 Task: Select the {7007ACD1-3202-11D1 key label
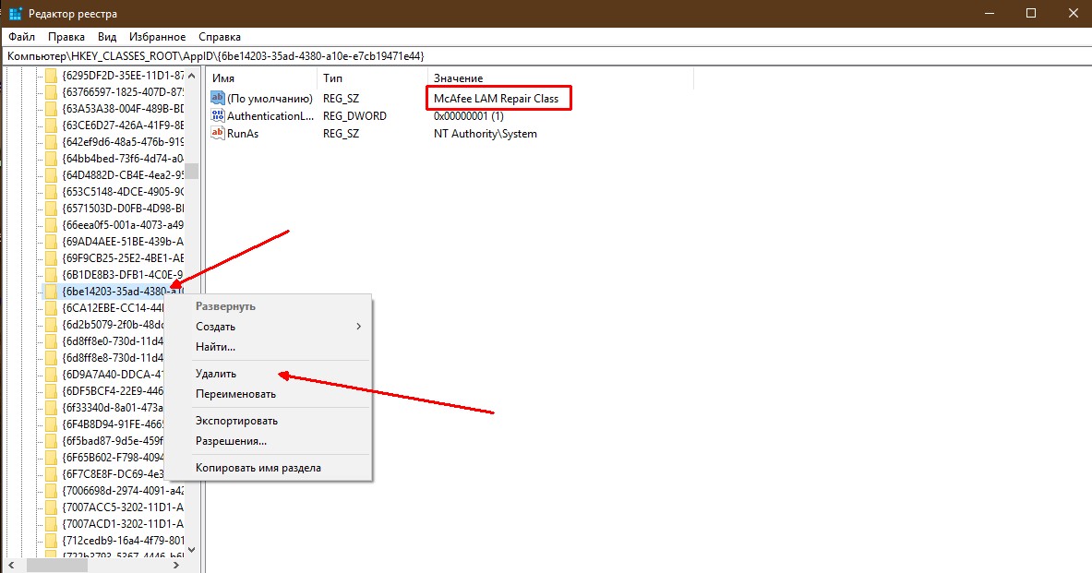(x=123, y=523)
